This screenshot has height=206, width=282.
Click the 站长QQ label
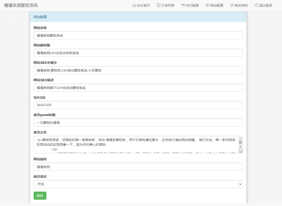pyautogui.click(x=39, y=97)
